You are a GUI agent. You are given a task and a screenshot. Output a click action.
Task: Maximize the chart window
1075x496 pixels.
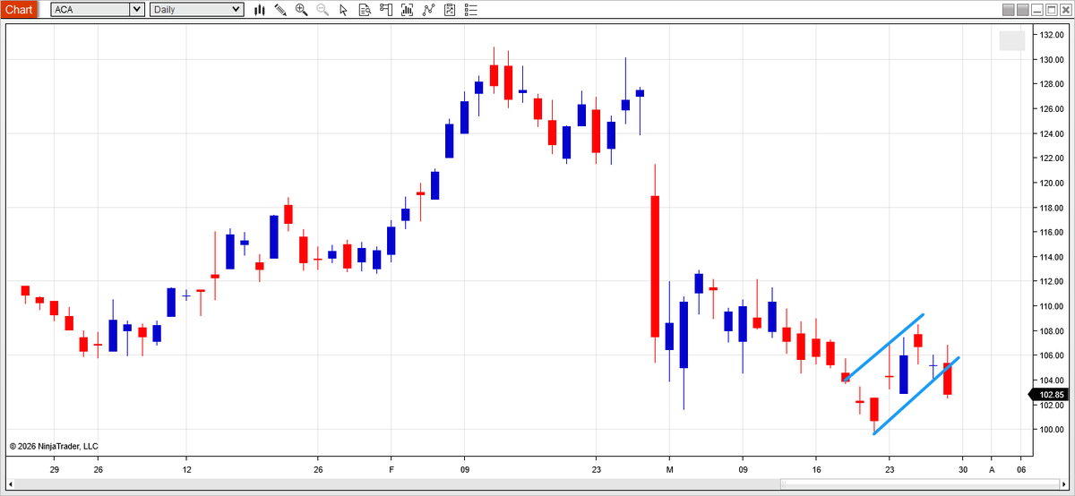[1053, 10]
